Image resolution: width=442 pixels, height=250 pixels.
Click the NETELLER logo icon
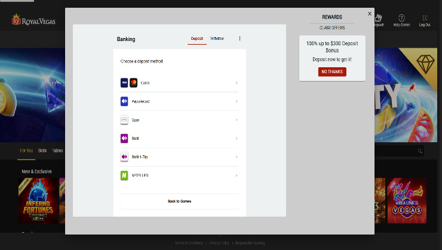(124, 176)
